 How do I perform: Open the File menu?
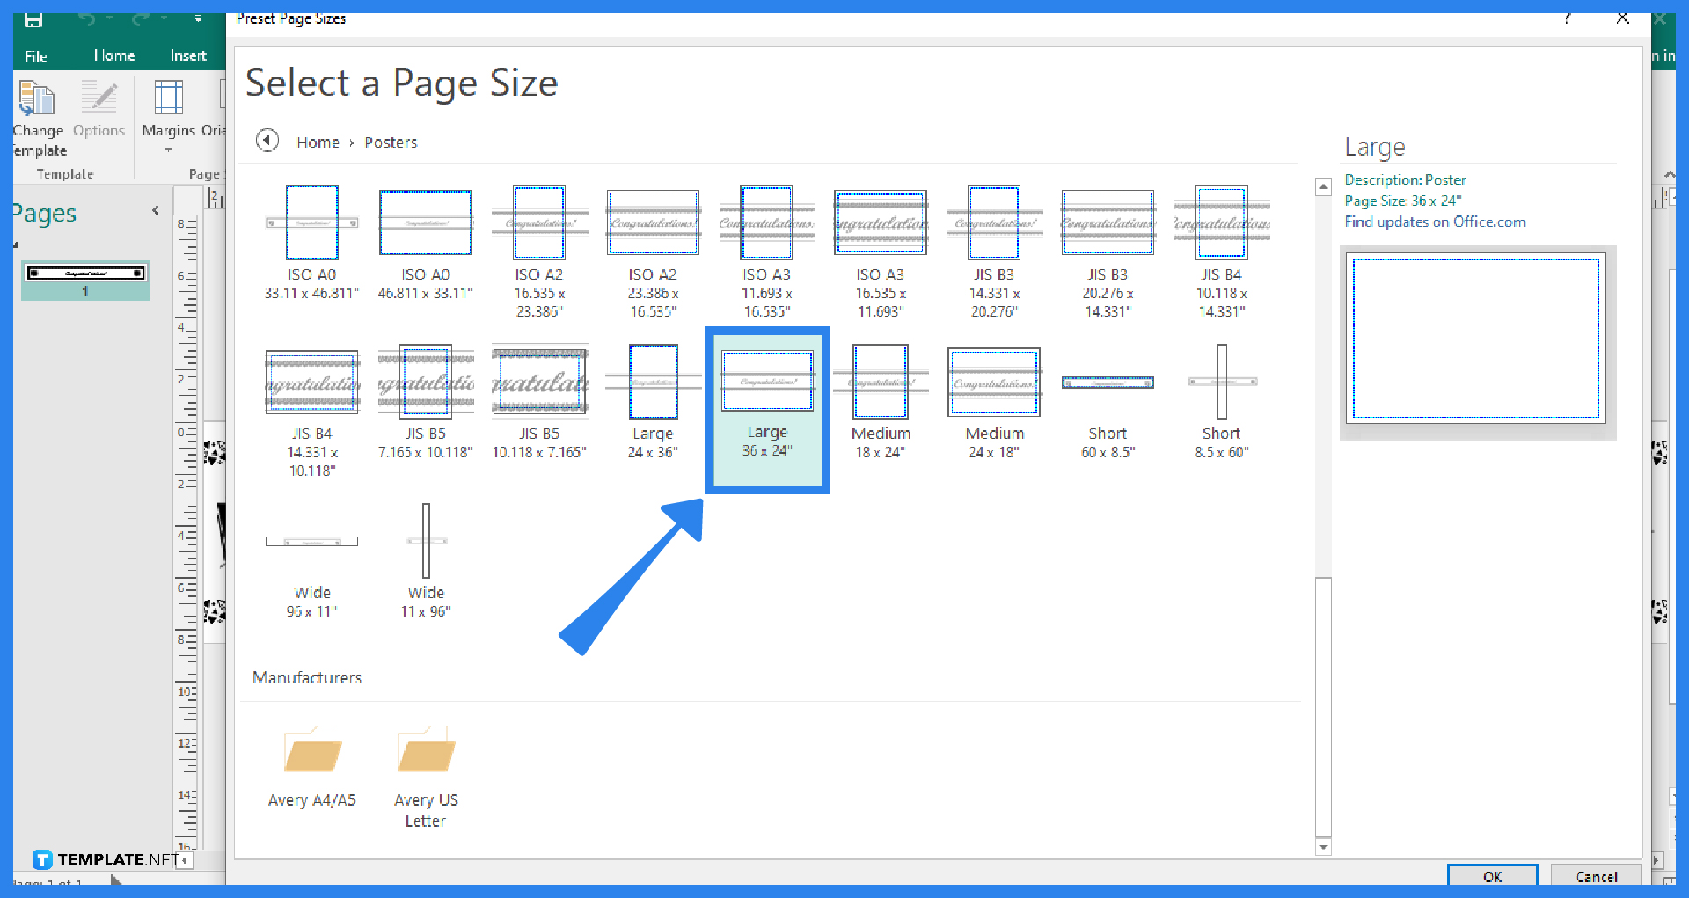[36, 55]
